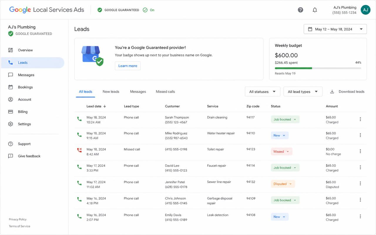Change Sarah Thompson's Job booked status

tap(285, 120)
